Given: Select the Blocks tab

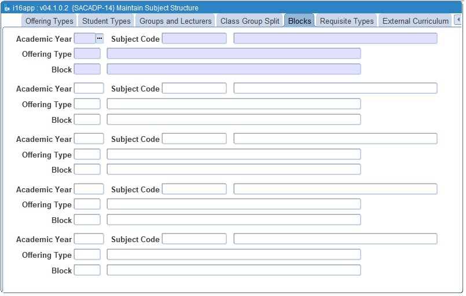Looking at the screenshot, I should click(299, 21).
